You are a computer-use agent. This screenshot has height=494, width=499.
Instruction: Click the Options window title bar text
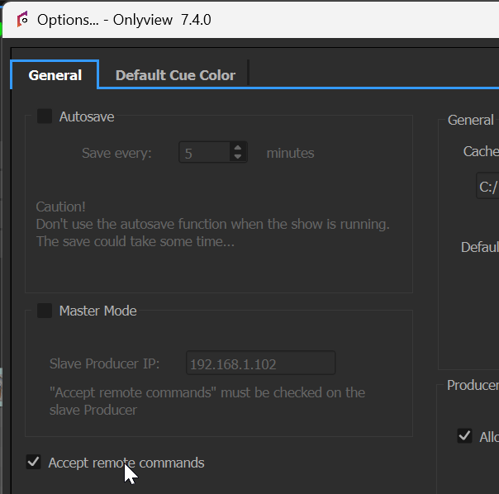pyautogui.click(x=124, y=19)
